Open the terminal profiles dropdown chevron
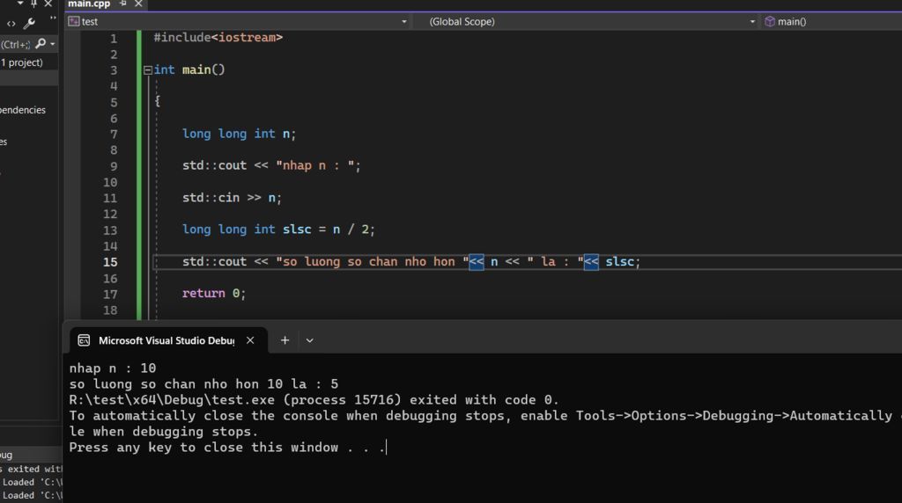The image size is (902, 503). (309, 340)
